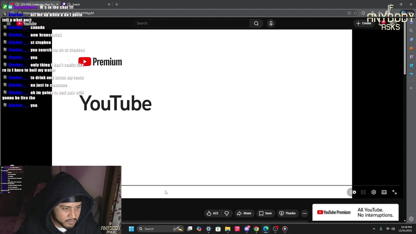Open the browser extensions puzzle icon
The height and width of the screenshot is (234, 416).
(x=363, y=13)
